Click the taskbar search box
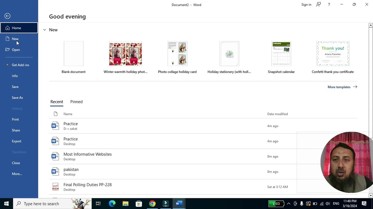Viewport: 373px width, 209px height. tap(52, 204)
